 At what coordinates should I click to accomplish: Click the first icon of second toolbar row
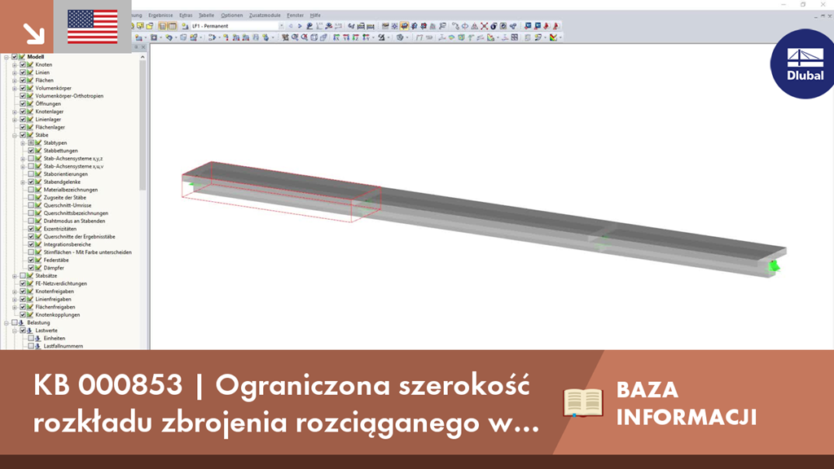click(x=138, y=37)
